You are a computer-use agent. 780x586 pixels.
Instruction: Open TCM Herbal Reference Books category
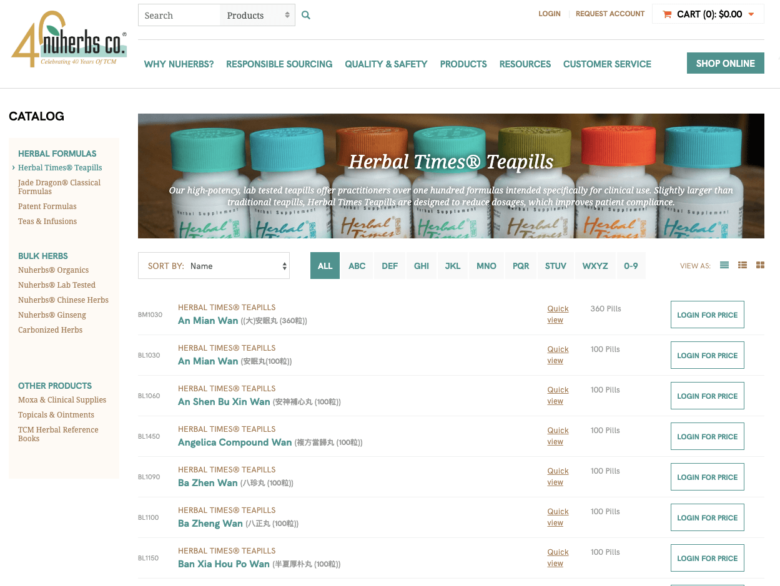[x=59, y=434]
